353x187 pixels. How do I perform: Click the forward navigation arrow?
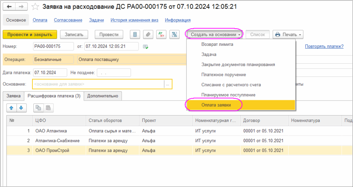[x=21, y=7]
